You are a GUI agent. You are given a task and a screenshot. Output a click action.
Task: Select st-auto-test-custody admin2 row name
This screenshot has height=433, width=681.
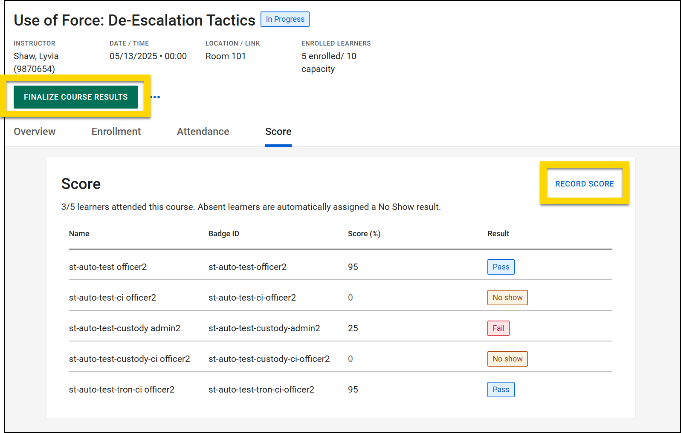(x=125, y=328)
